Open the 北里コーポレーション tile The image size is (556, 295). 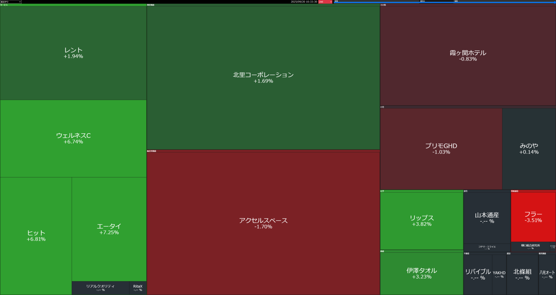(263, 78)
